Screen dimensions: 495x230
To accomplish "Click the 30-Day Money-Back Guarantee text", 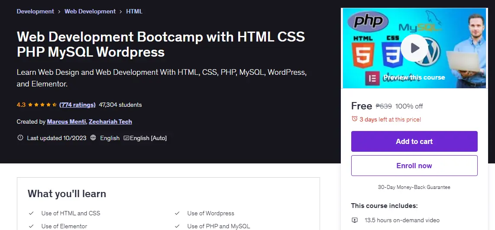I will (x=414, y=187).
